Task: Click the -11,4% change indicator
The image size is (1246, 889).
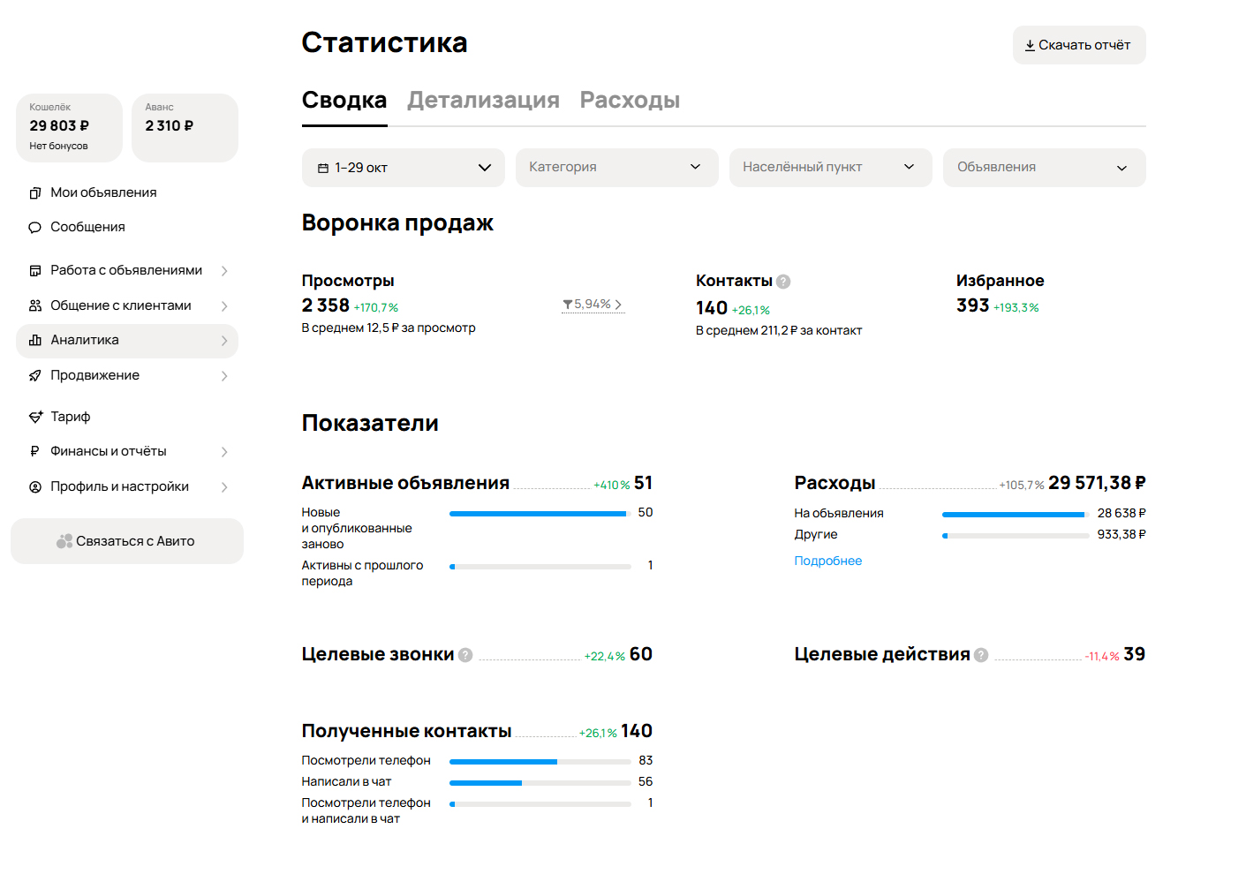Action: [x=1102, y=657]
